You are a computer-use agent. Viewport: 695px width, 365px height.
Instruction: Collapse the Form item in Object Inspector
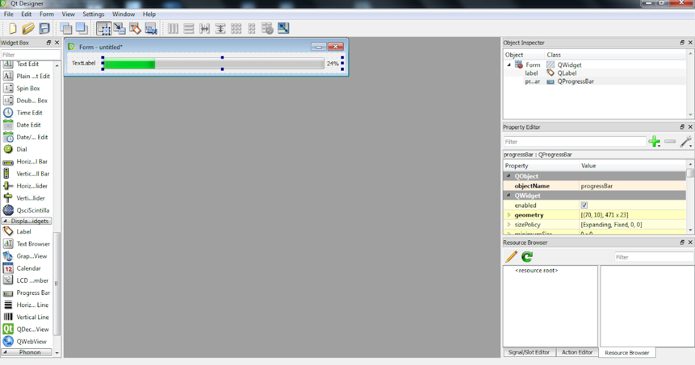[509, 64]
